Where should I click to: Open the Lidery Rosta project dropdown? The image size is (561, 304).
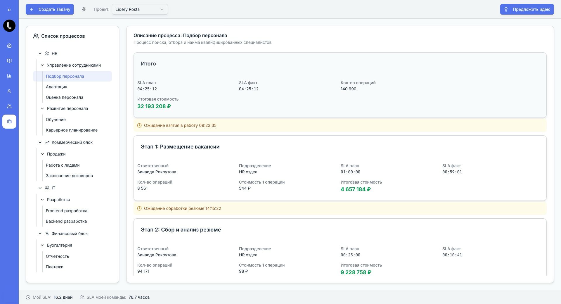tap(140, 9)
